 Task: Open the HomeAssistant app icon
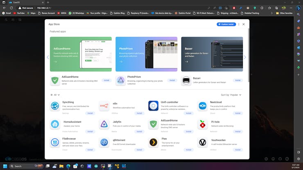[x=55, y=124]
